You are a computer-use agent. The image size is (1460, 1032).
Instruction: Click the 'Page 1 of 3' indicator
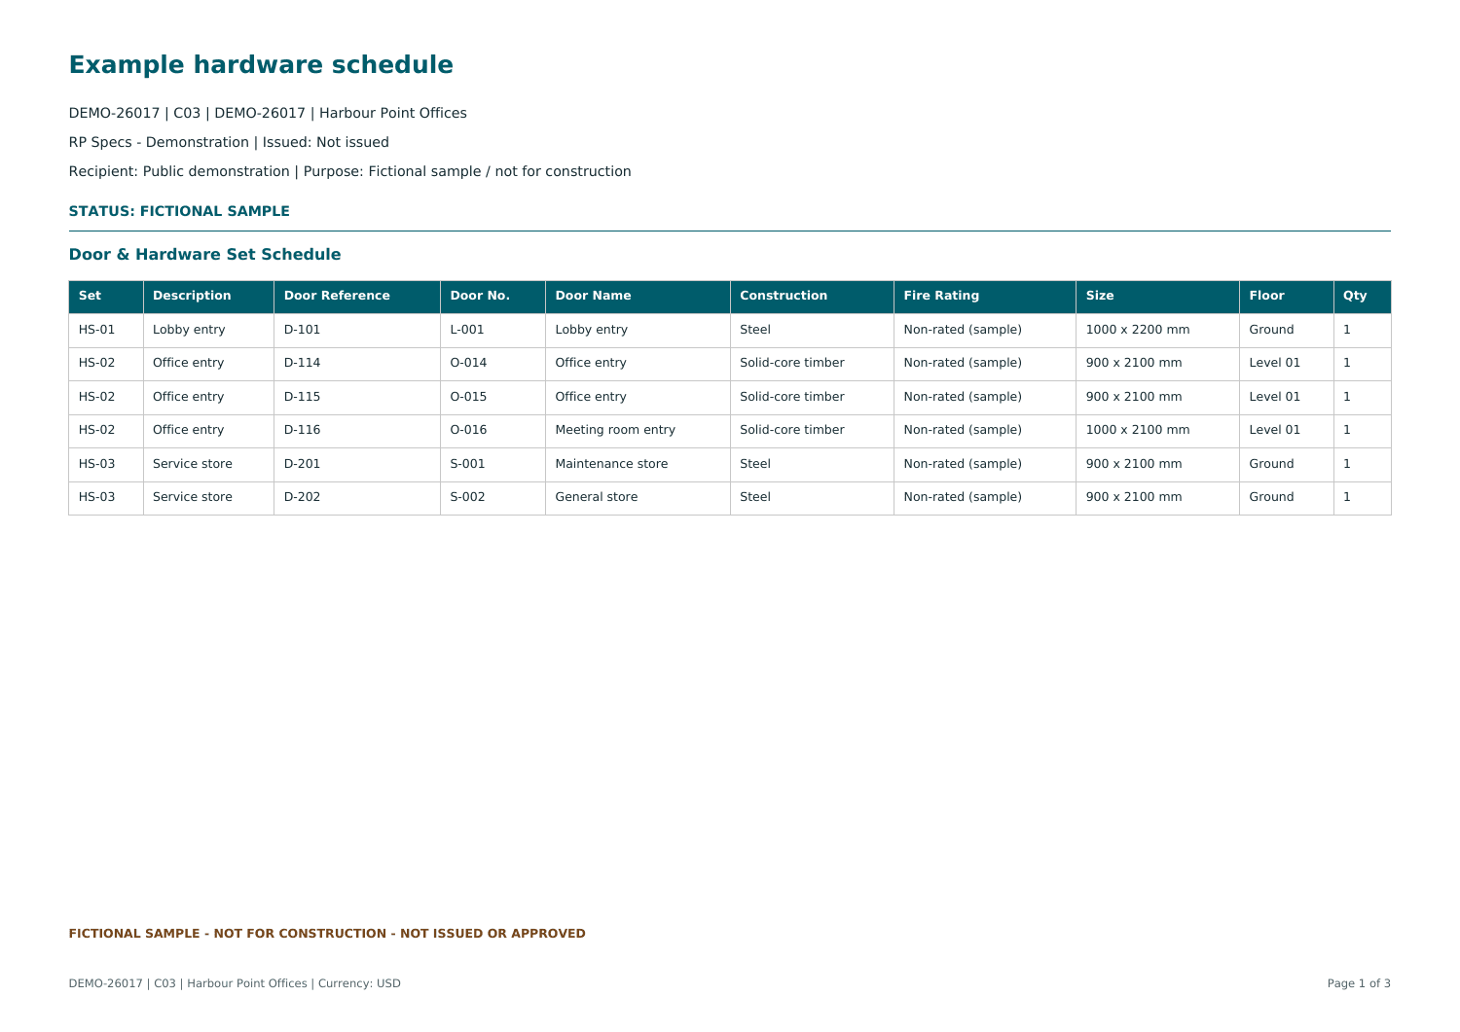1359,983
